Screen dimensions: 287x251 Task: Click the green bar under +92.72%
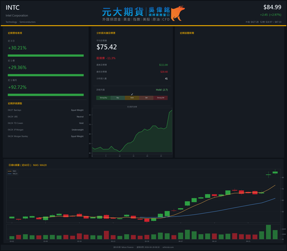(x=46, y=95)
